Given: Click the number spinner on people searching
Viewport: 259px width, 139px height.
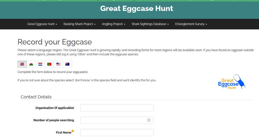Looking at the screenshot, I should 149,120.
